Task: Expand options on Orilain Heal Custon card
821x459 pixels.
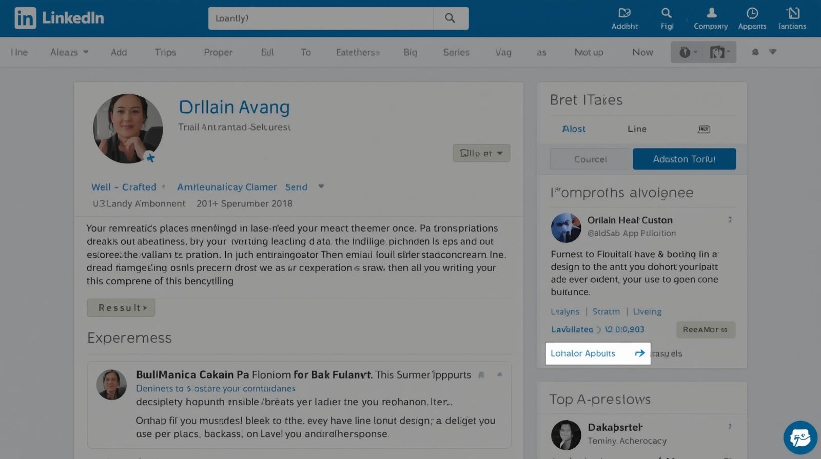Action: (730, 220)
